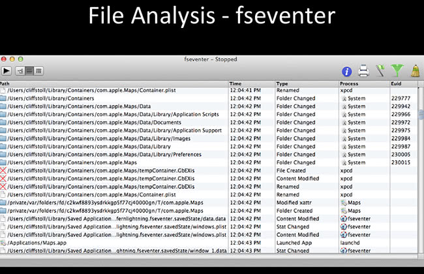The height and width of the screenshot is (274, 424).
Task: Click the red X icon in File Created row
Action: [3, 170]
